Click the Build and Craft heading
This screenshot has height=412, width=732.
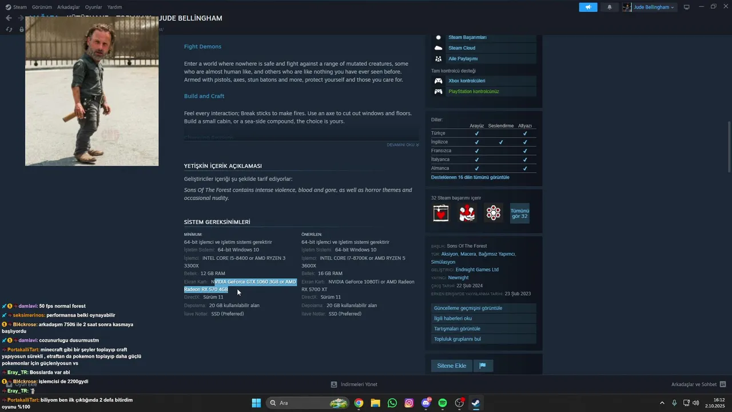tap(204, 96)
